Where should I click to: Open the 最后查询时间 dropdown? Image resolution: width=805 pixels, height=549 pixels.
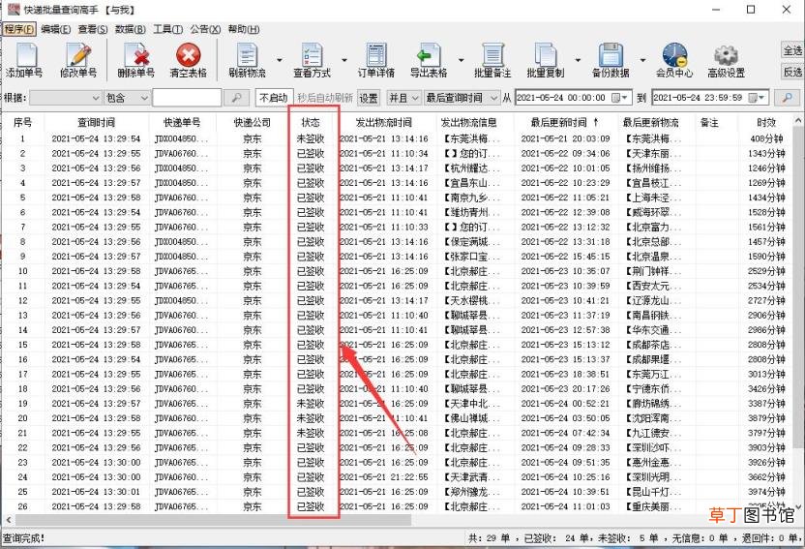click(x=461, y=98)
